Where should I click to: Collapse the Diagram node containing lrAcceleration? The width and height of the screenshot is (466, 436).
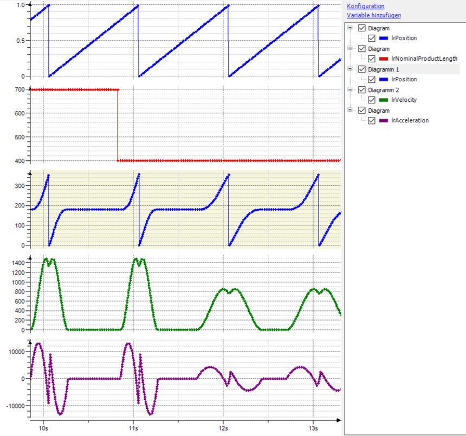click(351, 110)
